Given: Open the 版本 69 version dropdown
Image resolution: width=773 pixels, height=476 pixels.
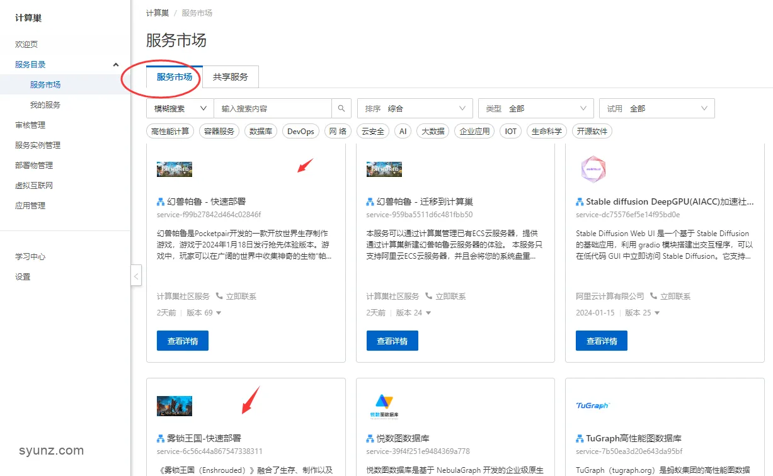Looking at the screenshot, I should pos(203,312).
